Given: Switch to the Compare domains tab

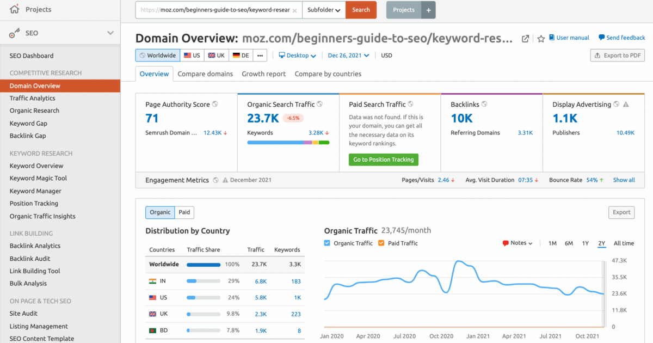Looking at the screenshot, I should click(x=205, y=73).
